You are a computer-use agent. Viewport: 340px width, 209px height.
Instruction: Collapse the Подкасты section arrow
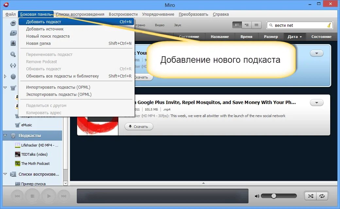[x=5, y=135]
